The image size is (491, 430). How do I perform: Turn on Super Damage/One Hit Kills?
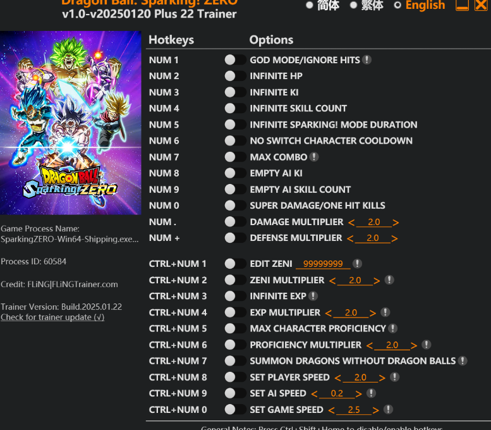pyautogui.click(x=235, y=206)
